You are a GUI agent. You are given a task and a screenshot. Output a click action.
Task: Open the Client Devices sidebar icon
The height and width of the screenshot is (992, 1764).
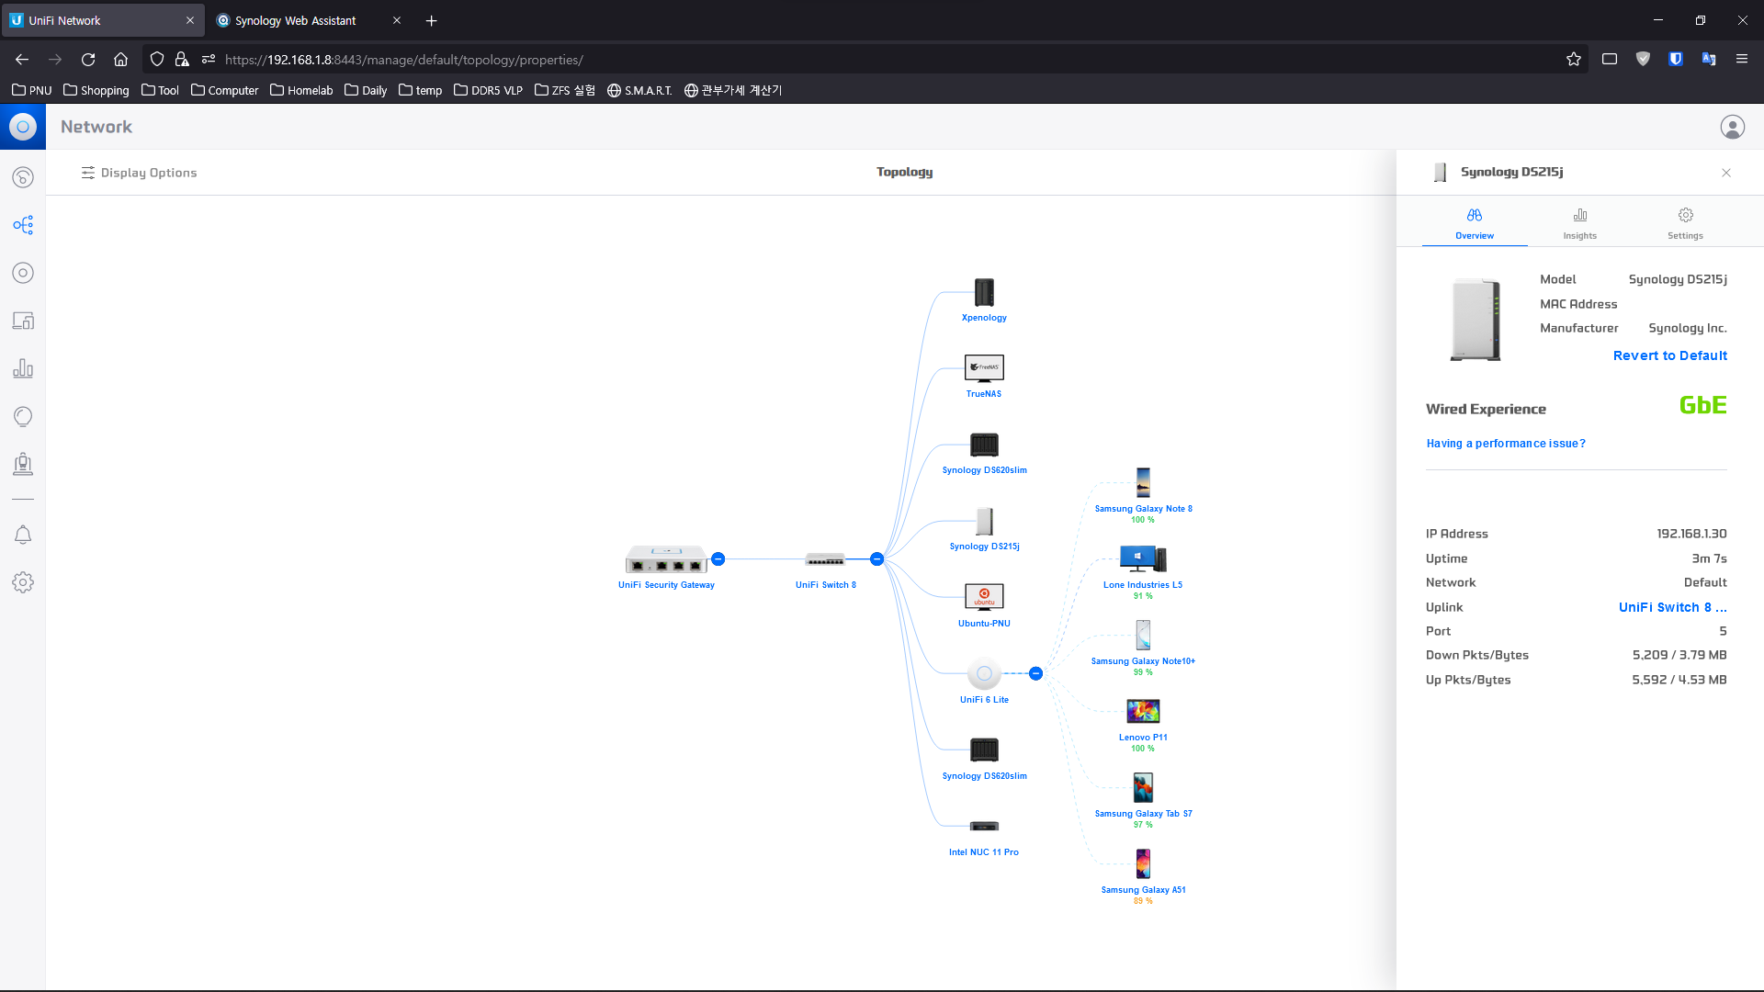tap(23, 321)
